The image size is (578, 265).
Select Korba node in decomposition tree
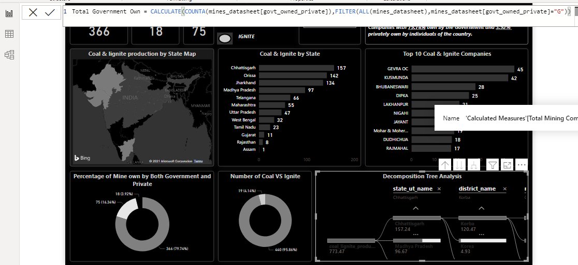click(x=482, y=218)
